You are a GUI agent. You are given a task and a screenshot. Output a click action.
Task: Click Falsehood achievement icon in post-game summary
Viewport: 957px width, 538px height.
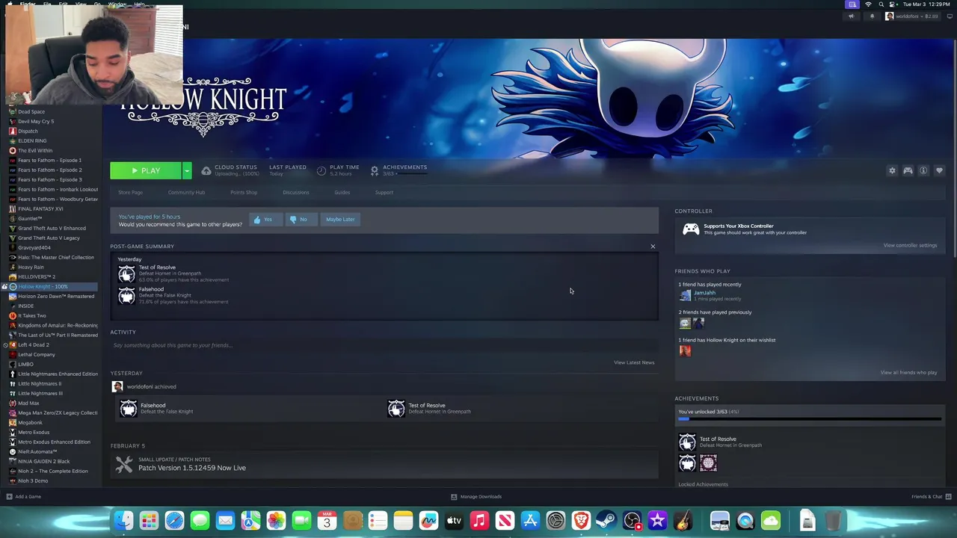pos(126,296)
